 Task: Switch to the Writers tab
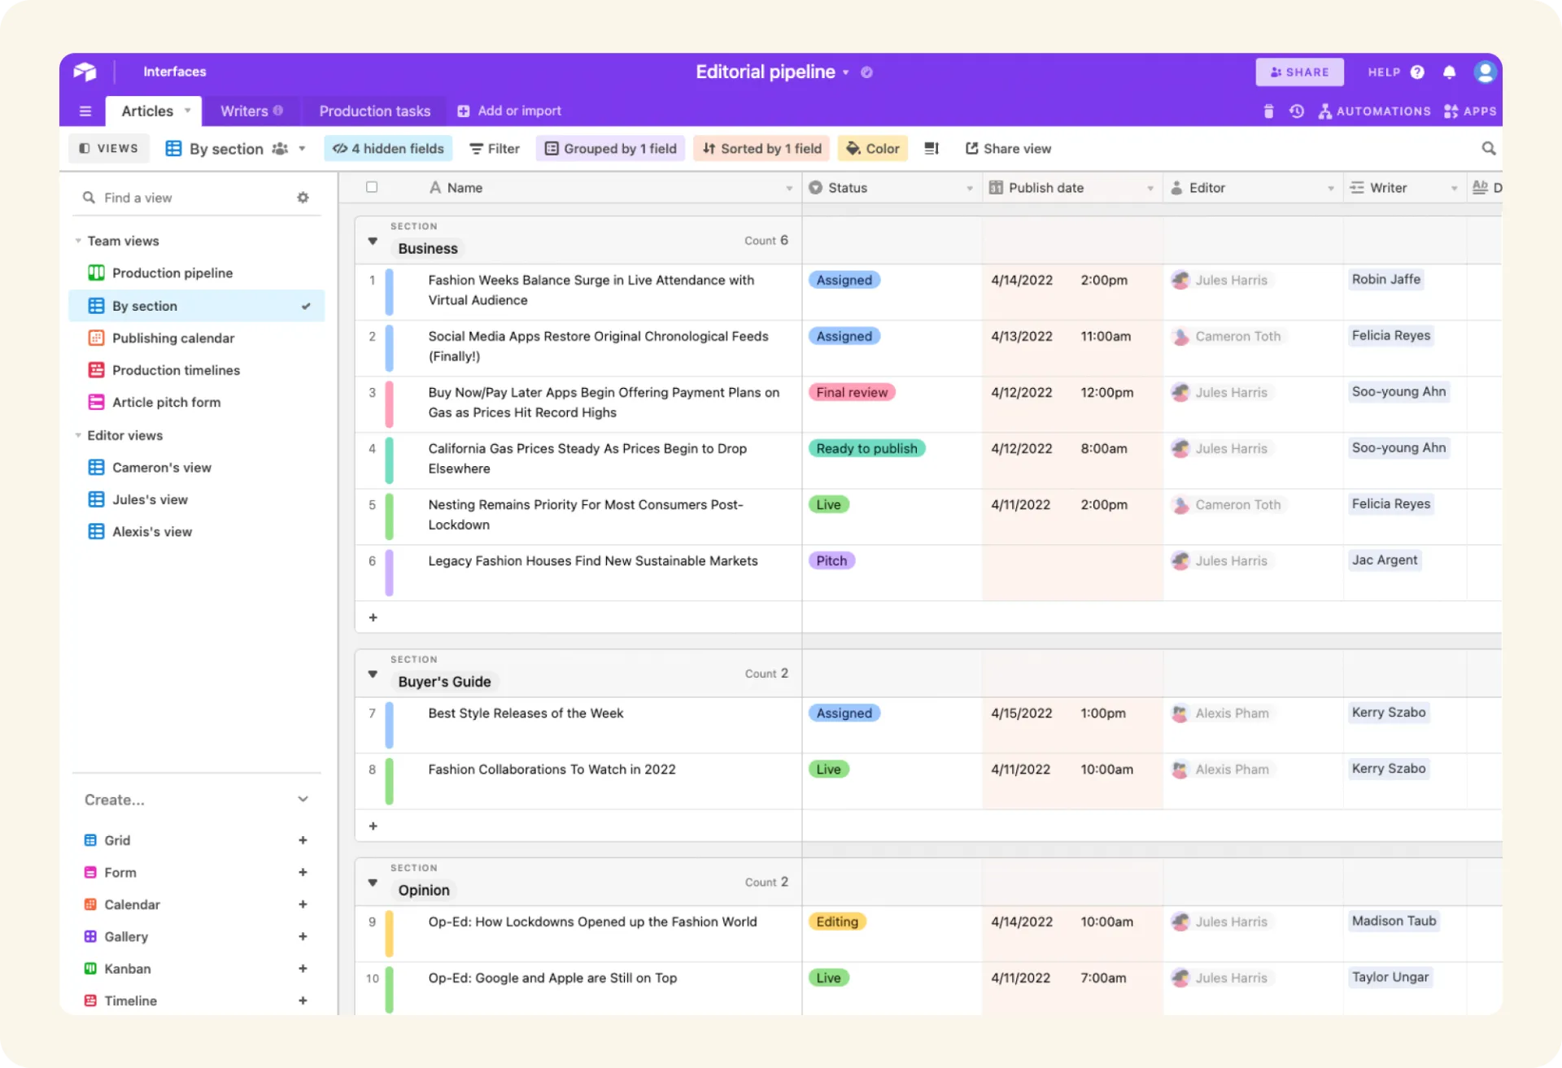click(x=244, y=111)
